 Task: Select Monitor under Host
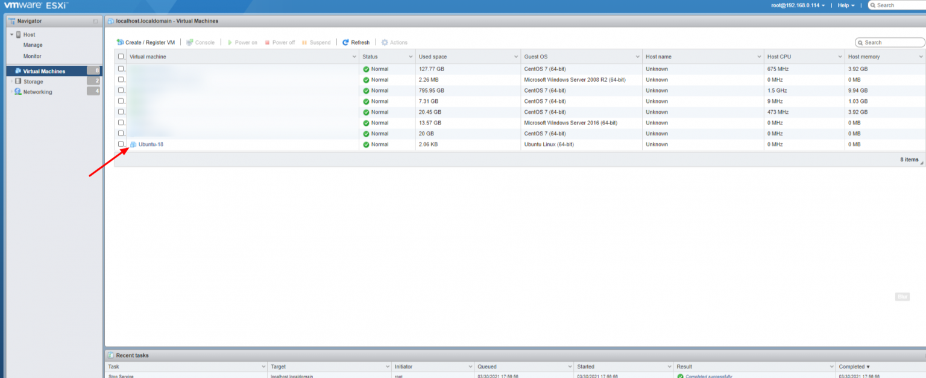click(x=32, y=56)
